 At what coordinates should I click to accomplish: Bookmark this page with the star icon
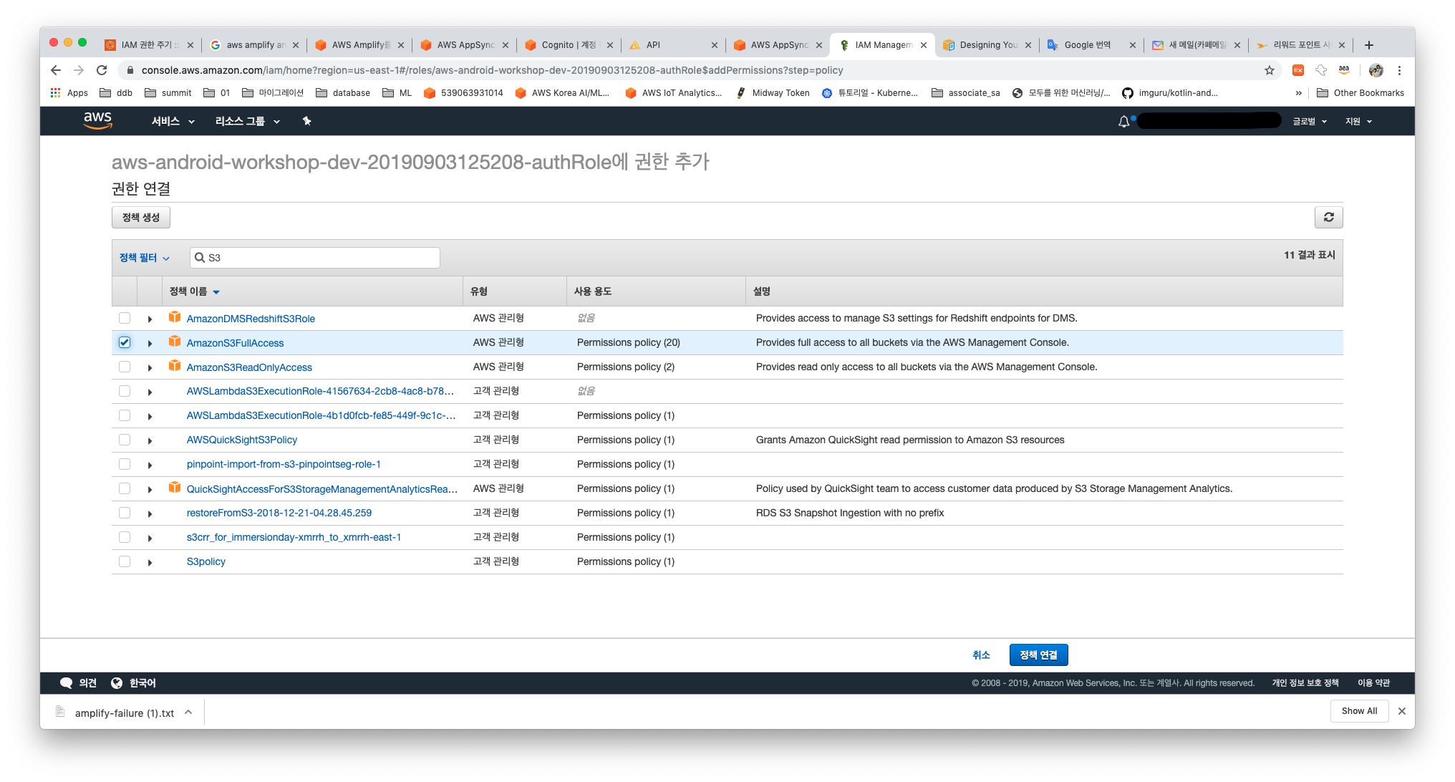(1269, 70)
